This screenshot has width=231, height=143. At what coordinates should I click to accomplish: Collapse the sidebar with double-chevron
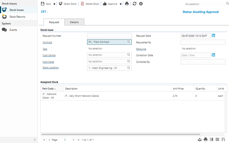click(35, 140)
